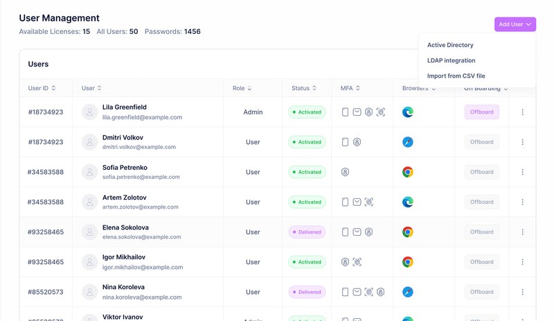
Task: Click the Chrome icon in Sofia Petrenko's row
Action: point(408,172)
